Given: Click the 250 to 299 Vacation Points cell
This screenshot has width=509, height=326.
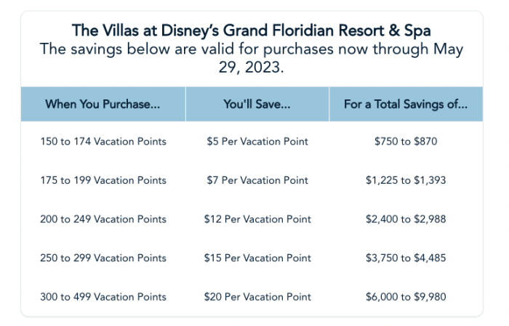Looking at the screenshot, I should coord(103,258).
